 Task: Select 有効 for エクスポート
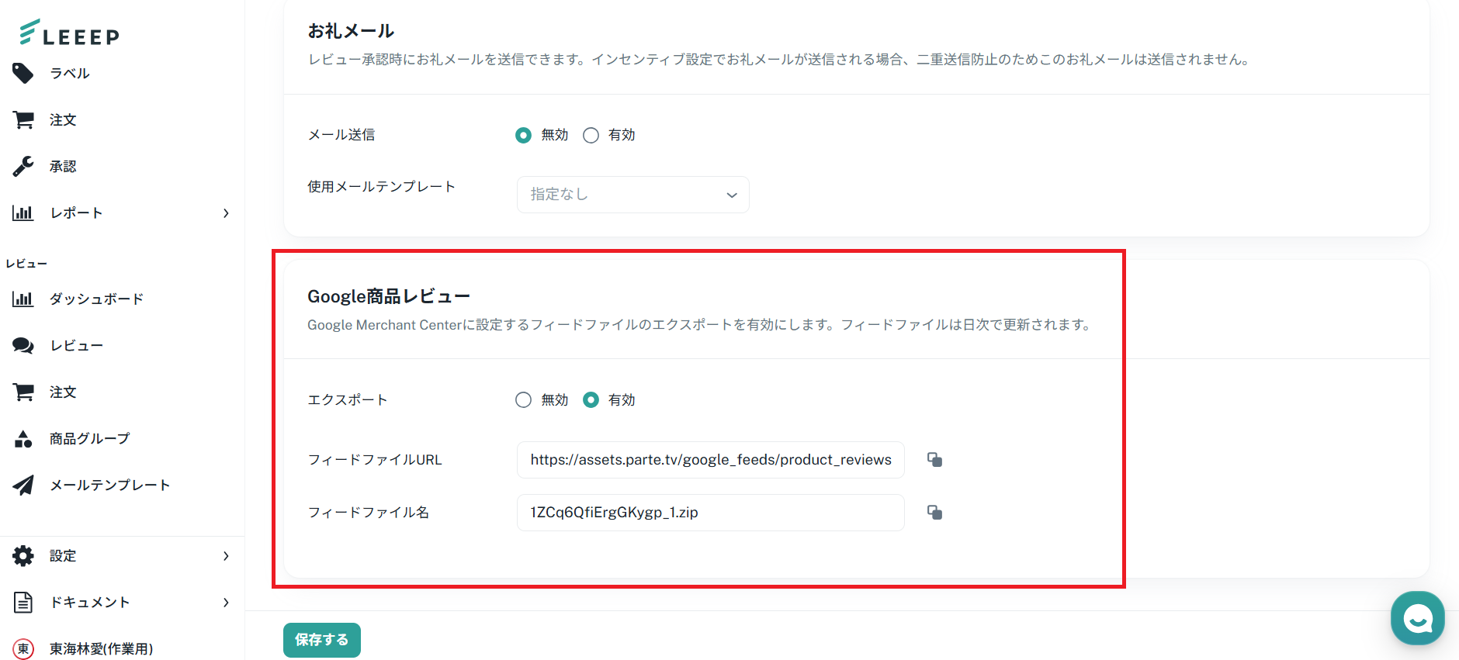(591, 400)
